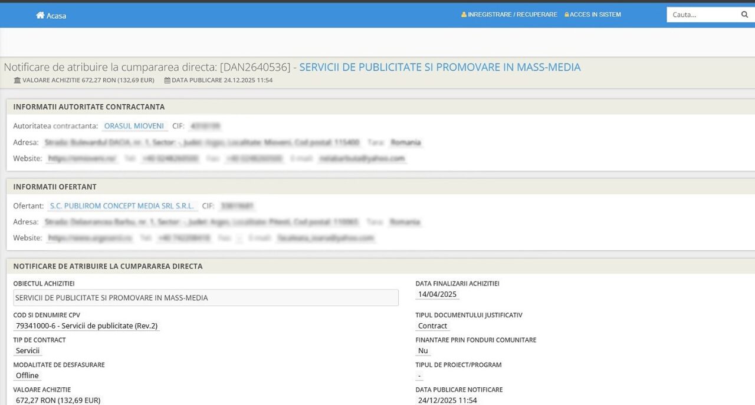Open the INREGISTRARE / RECUPERARE page
The image size is (755, 405).
[x=512, y=15]
